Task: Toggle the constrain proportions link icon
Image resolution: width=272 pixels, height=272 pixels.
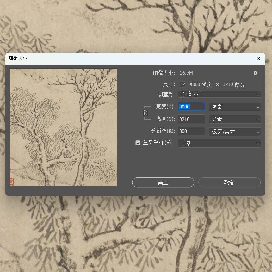Action: (x=145, y=113)
